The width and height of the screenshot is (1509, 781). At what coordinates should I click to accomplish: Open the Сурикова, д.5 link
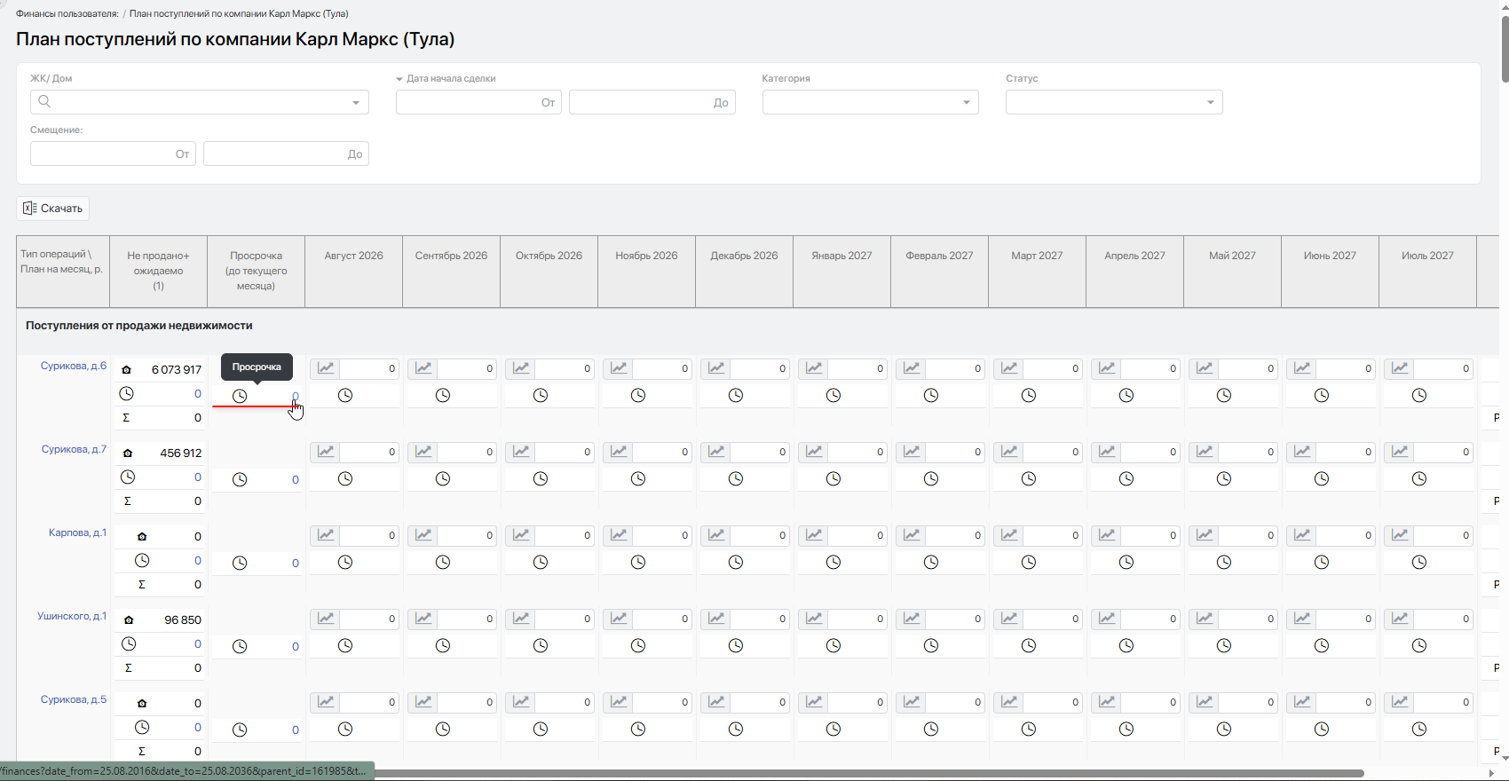point(74,699)
